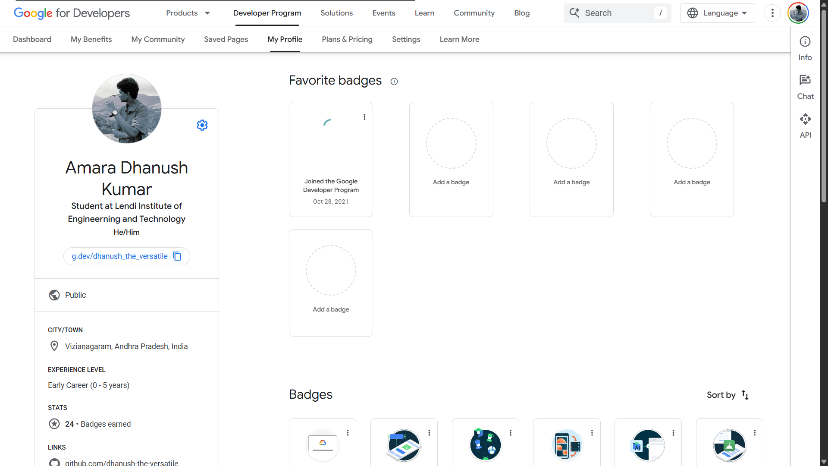Open the Google Cloud laptop badge
This screenshot has height=466, width=828.
323,445
